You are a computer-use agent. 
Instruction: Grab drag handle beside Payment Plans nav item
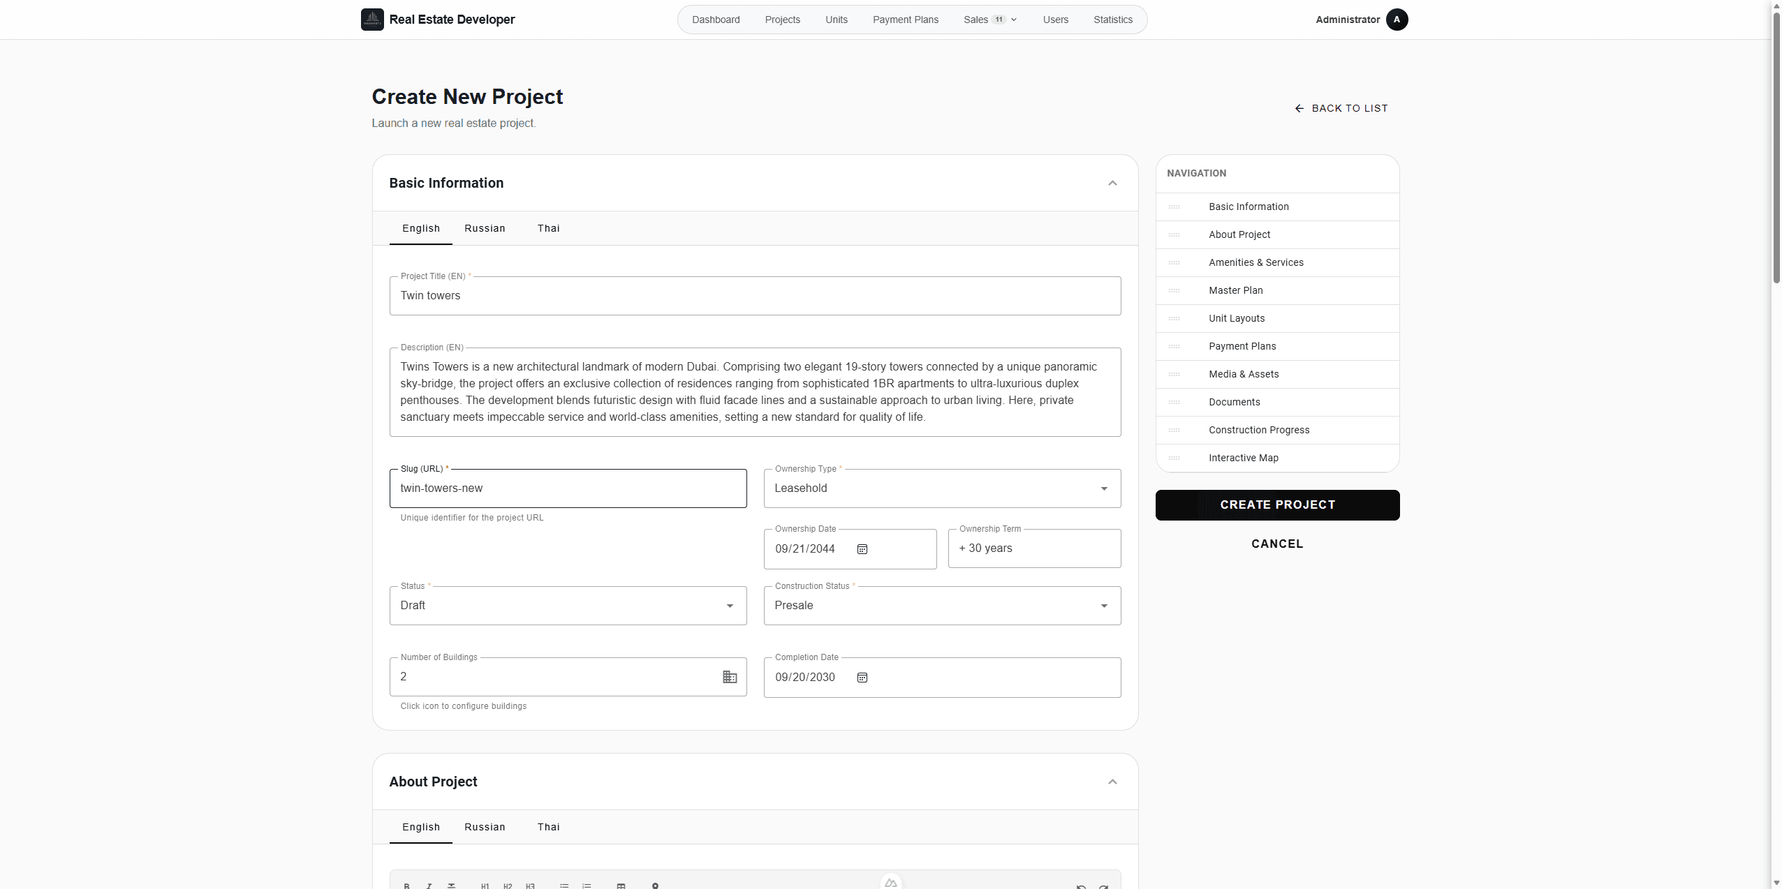click(x=1174, y=346)
